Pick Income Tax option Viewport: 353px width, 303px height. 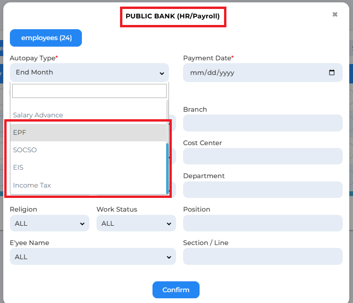88,185
